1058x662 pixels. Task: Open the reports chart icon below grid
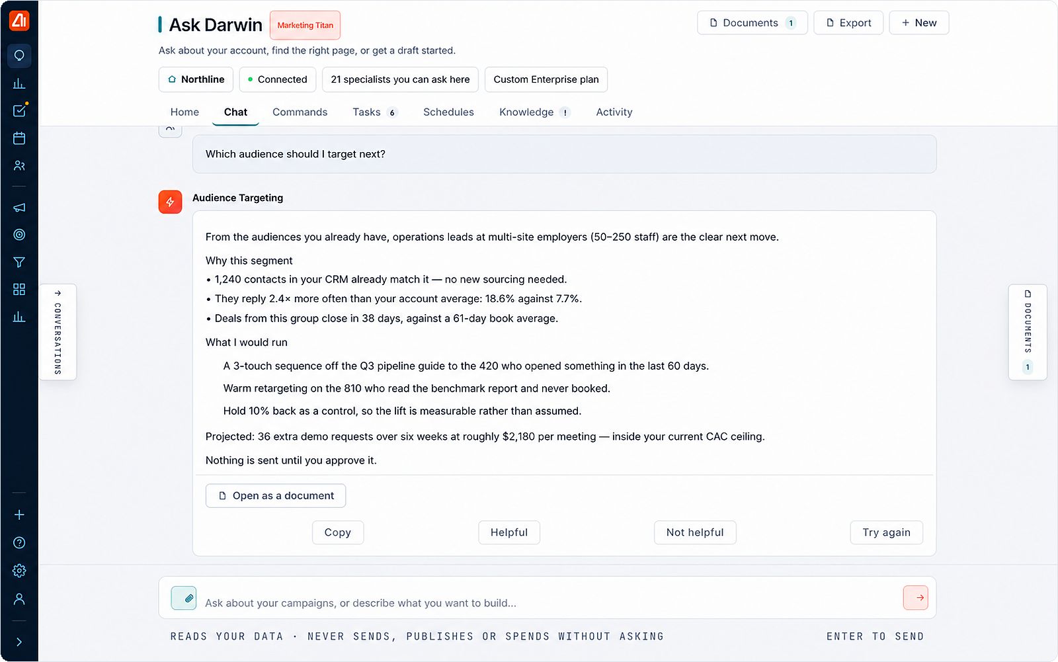(19, 317)
